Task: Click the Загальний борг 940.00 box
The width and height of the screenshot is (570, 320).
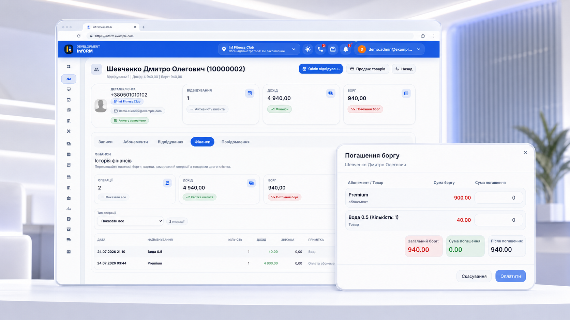Action: [x=423, y=246]
